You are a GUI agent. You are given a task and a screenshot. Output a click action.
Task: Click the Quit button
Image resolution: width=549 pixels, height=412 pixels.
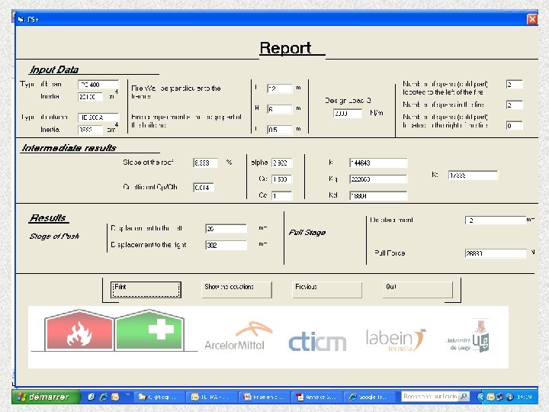click(x=417, y=290)
